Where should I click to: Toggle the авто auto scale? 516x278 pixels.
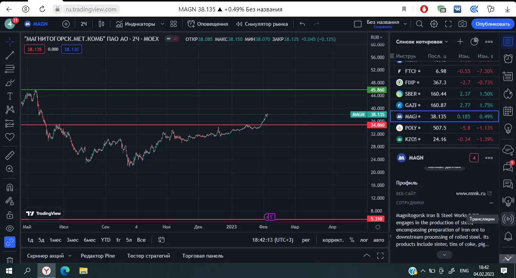tap(378, 240)
